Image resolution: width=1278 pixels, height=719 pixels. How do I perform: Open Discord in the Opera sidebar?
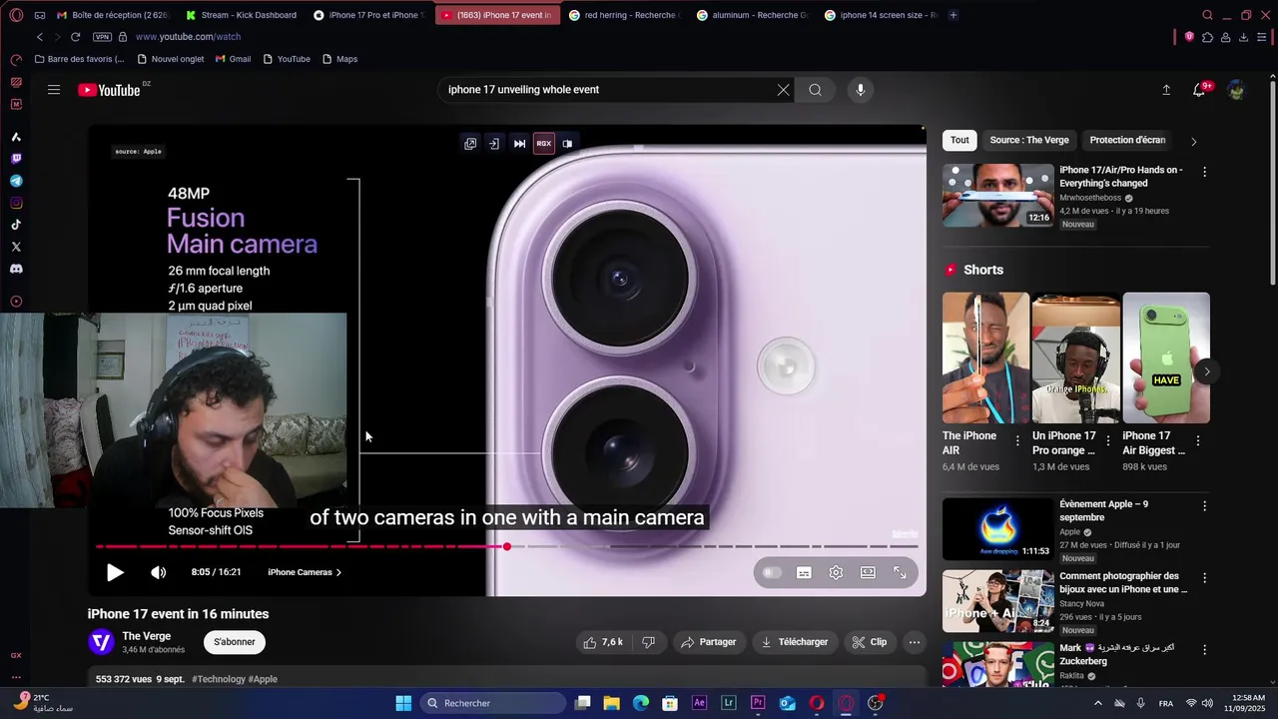point(16,269)
